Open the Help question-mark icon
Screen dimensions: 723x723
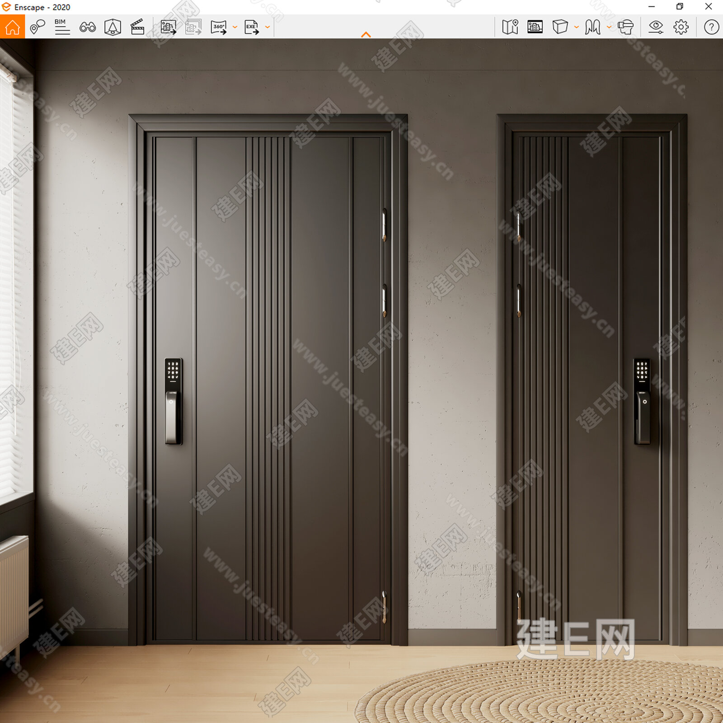tap(711, 27)
